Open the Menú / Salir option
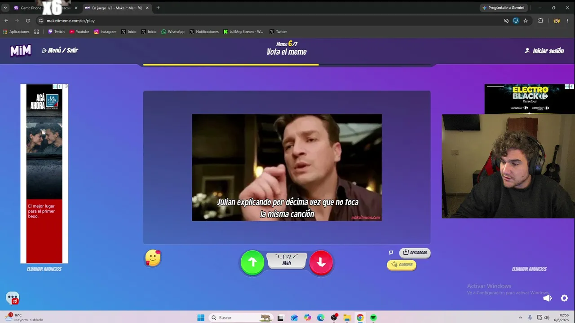 click(x=60, y=50)
